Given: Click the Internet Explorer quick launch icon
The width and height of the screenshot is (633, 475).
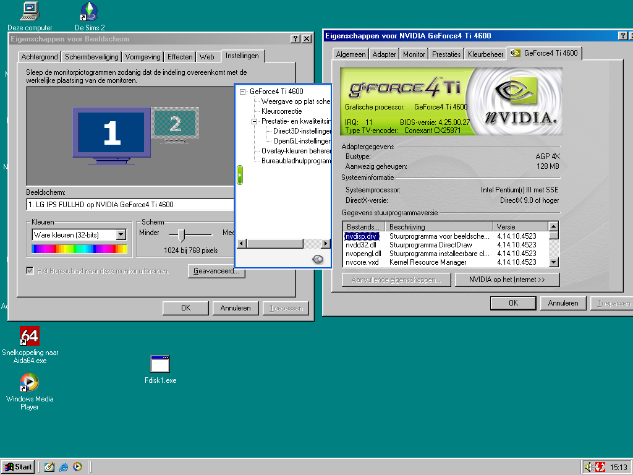Looking at the screenshot, I should 64,467.
